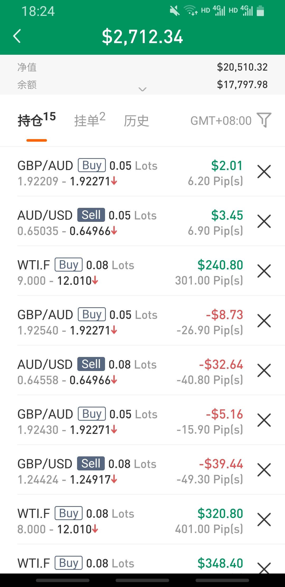Close the GBP/AUD position opened at 1.92209
The image size is (285, 587).
click(264, 172)
